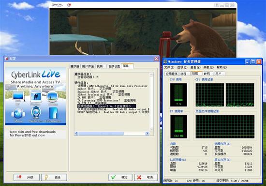The height and width of the screenshot is (186, 266).
Task: Click the 可用数 value in 物理内存 group
Action: 247,151
